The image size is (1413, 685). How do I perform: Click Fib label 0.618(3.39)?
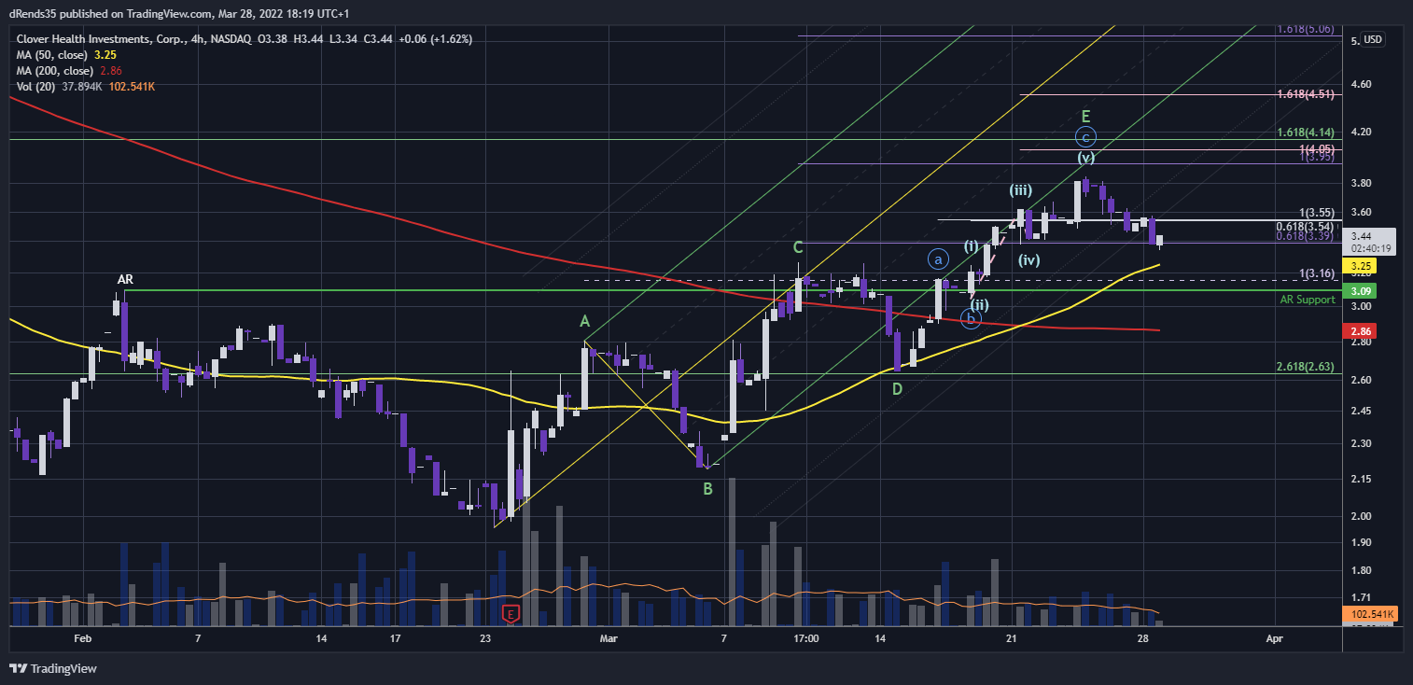pos(1306,236)
